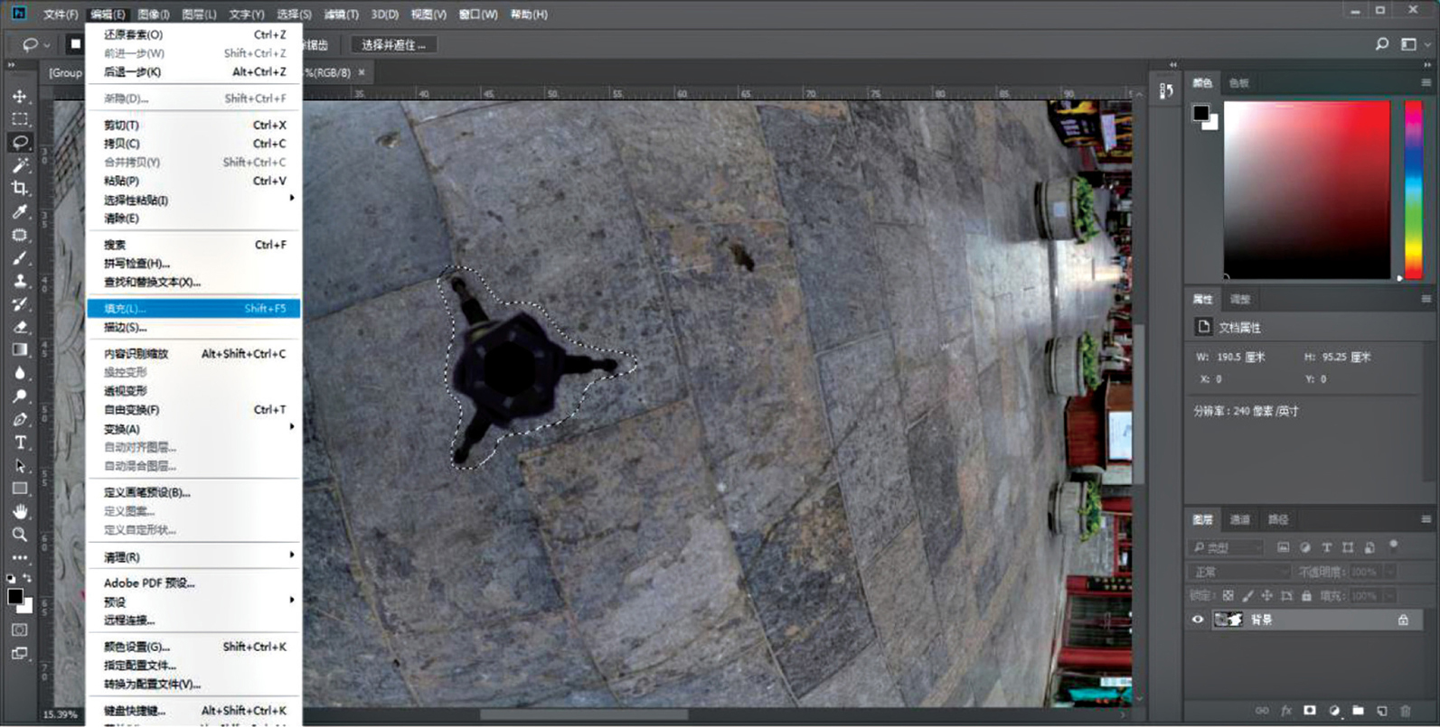Click the 选择并遮住 button
Screen dimensions: 1440x727
coord(393,44)
